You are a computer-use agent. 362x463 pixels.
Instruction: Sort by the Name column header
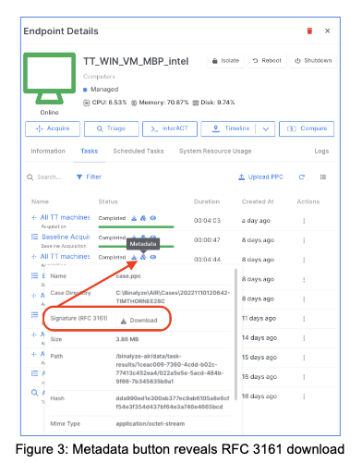40,201
